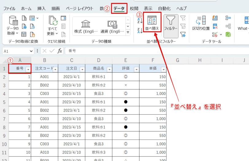This screenshot has width=249, height=161.
Task: Open the Data Validation dropdown arrow
Action: coord(221,34)
